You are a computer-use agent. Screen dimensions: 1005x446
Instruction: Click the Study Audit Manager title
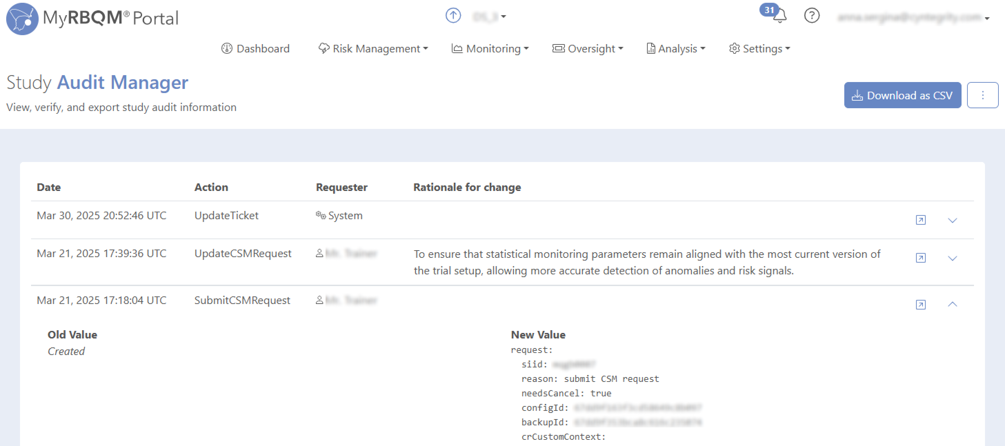97,82
